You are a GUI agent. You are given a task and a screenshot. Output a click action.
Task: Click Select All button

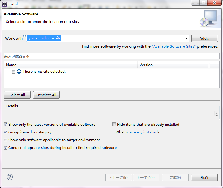(x=17, y=95)
